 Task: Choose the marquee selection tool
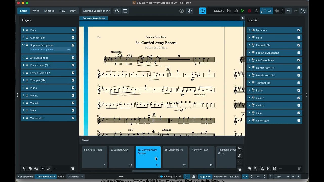click(x=187, y=177)
